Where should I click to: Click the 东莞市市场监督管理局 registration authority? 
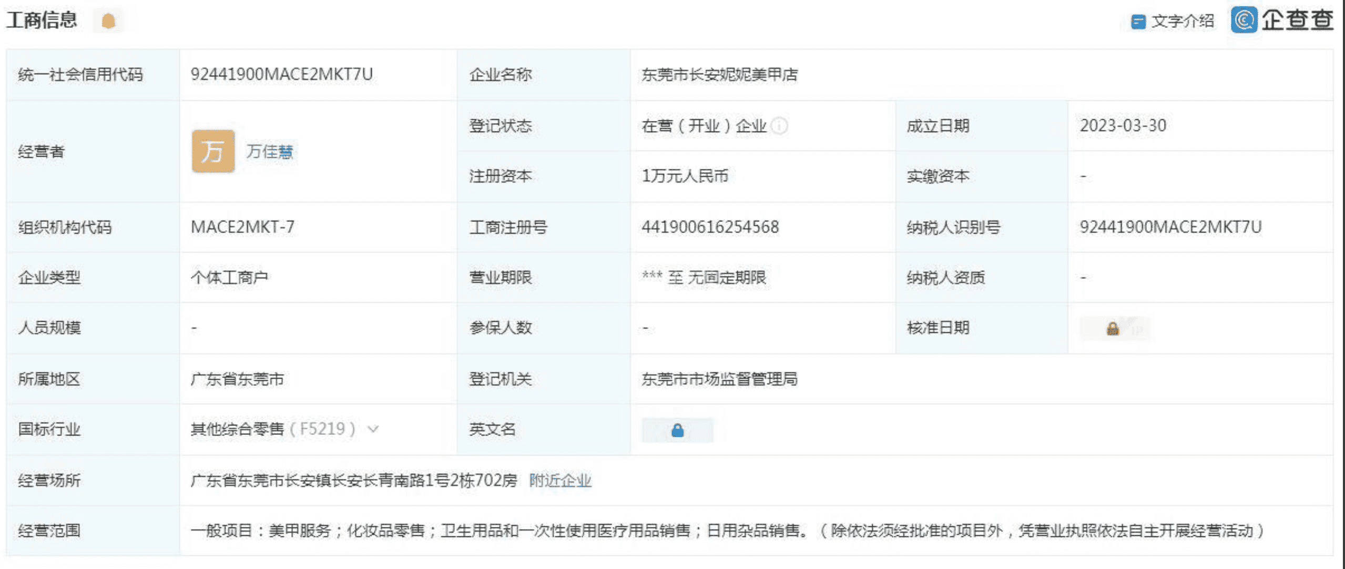point(719,379)
